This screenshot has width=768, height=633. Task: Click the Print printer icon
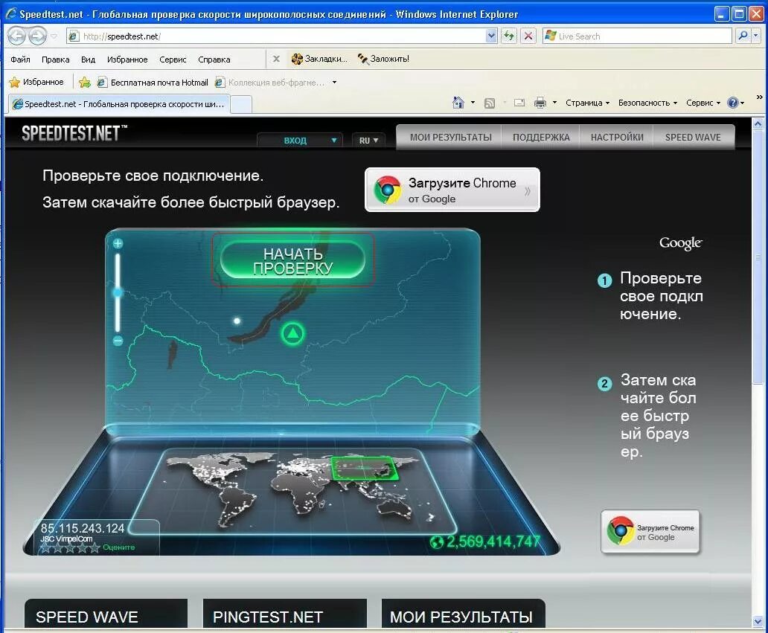pyautogui.click(x=540, y=103)
